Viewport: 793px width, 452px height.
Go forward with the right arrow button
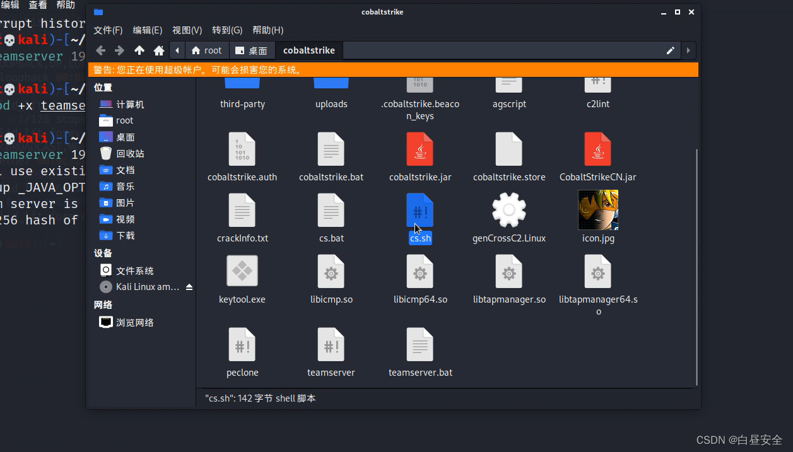119,50
